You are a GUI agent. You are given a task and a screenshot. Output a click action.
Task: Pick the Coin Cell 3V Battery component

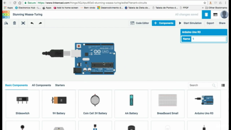[x=95, y=104]
